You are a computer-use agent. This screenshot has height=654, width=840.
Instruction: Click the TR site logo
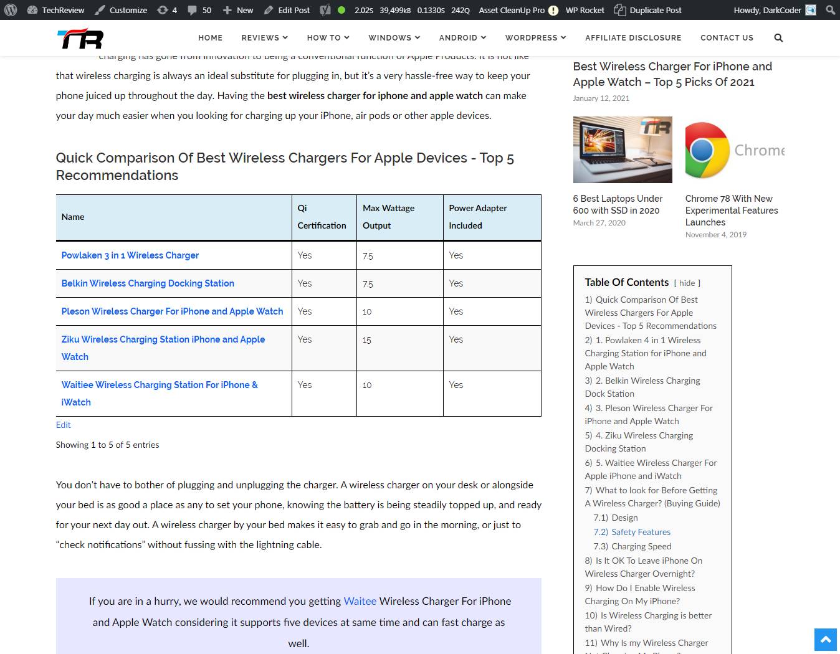point(80,39)
